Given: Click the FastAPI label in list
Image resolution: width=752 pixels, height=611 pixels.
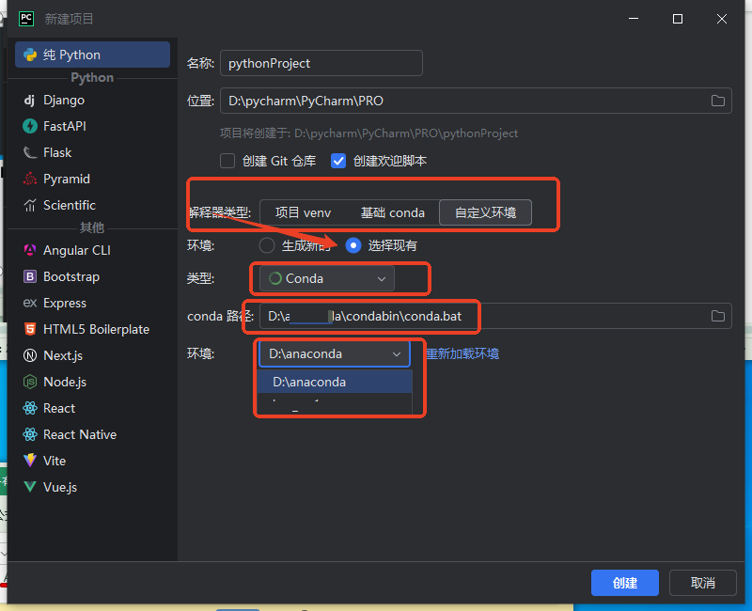Looking at the screenshot, I should click(x=65, y=126).
